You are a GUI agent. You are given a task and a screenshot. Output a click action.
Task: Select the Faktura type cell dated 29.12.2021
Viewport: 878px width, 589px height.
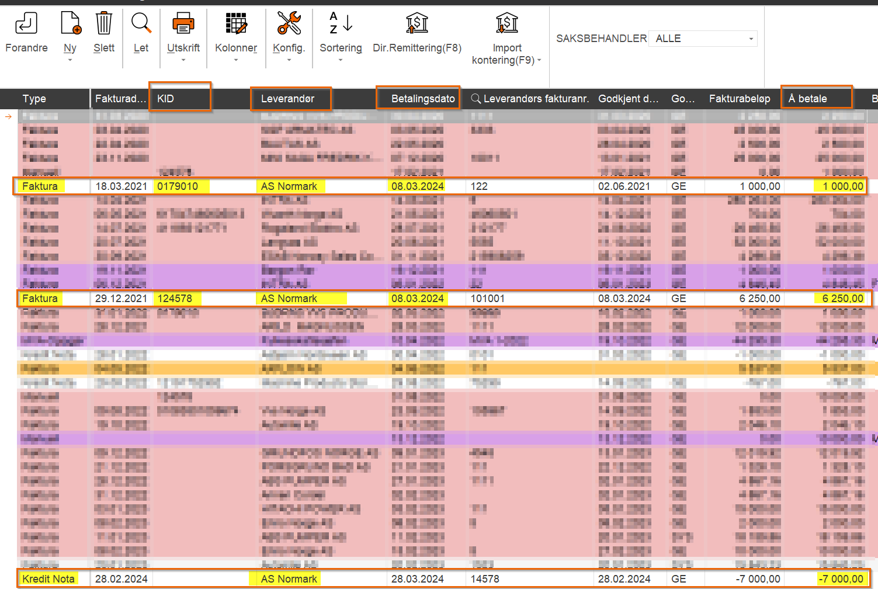click(x=40, y=299)
